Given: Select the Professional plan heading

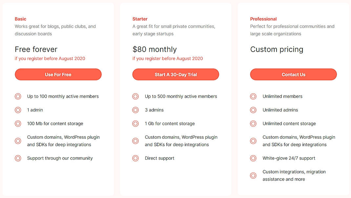Looking at the screenshot, I should pos(263,19).
